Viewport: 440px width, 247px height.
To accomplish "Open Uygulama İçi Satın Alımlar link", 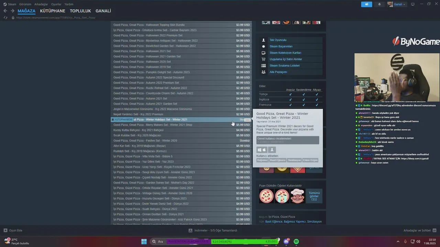I will [286, 59].
